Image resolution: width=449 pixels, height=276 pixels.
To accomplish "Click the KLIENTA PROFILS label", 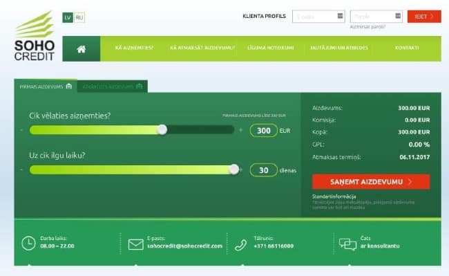I will [264, 16].
